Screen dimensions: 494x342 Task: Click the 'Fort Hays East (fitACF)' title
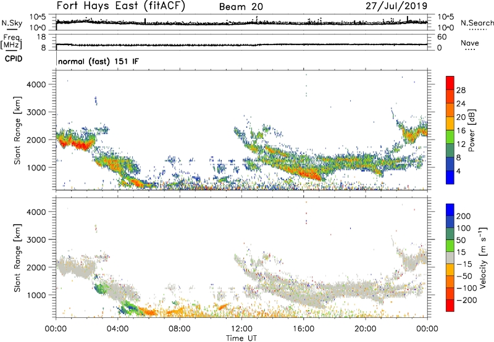120,6
